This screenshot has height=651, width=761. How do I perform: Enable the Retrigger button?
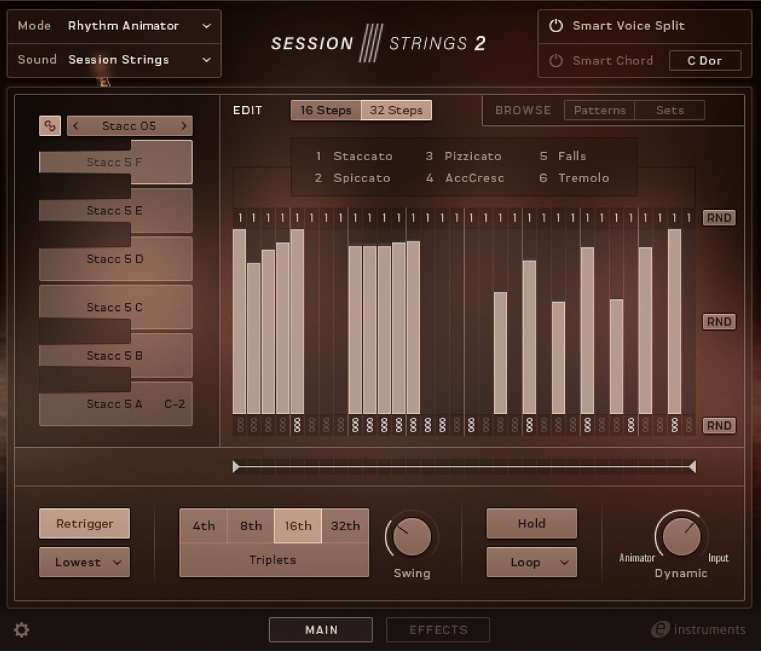84,524
